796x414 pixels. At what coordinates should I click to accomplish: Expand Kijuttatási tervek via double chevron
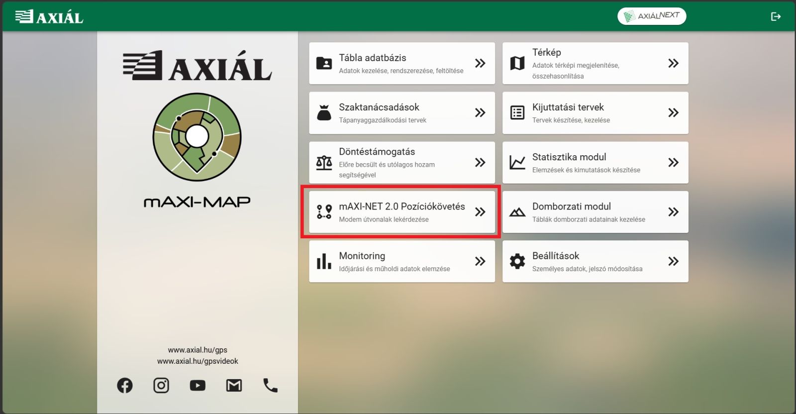(x=673, y=112)
